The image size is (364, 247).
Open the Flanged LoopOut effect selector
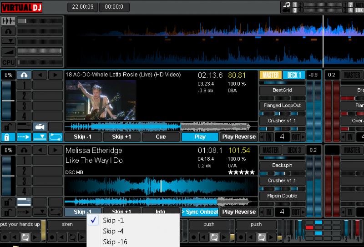282,106
